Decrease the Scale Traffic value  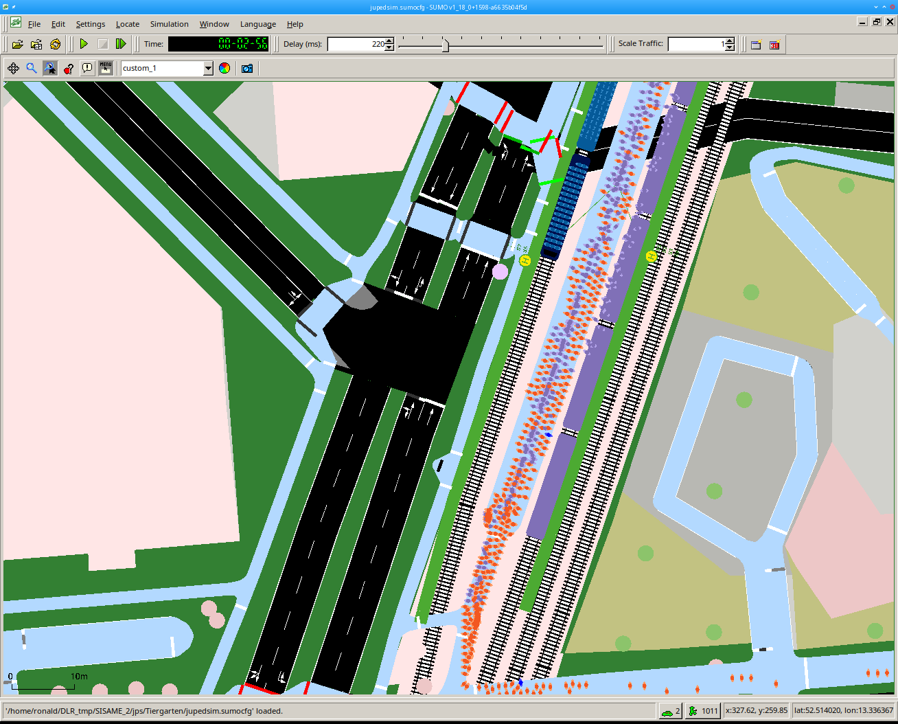[x=730, y=47]
